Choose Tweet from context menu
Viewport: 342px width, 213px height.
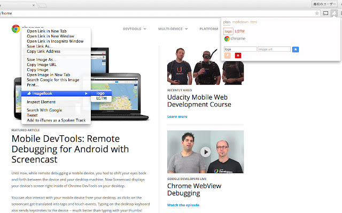point(56,115)
